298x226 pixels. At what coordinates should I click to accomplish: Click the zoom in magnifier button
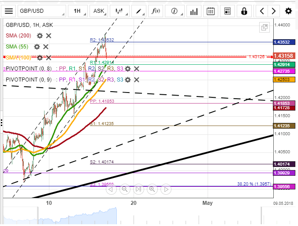click(152, 189)
